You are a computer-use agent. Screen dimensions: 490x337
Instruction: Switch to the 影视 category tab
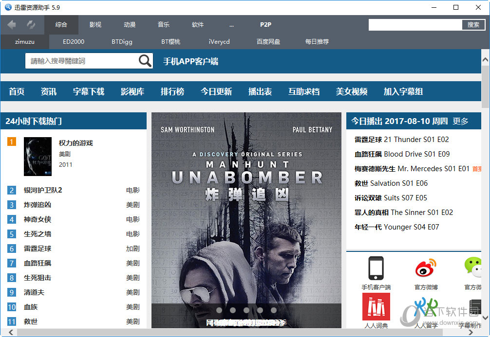pos(95,25)
